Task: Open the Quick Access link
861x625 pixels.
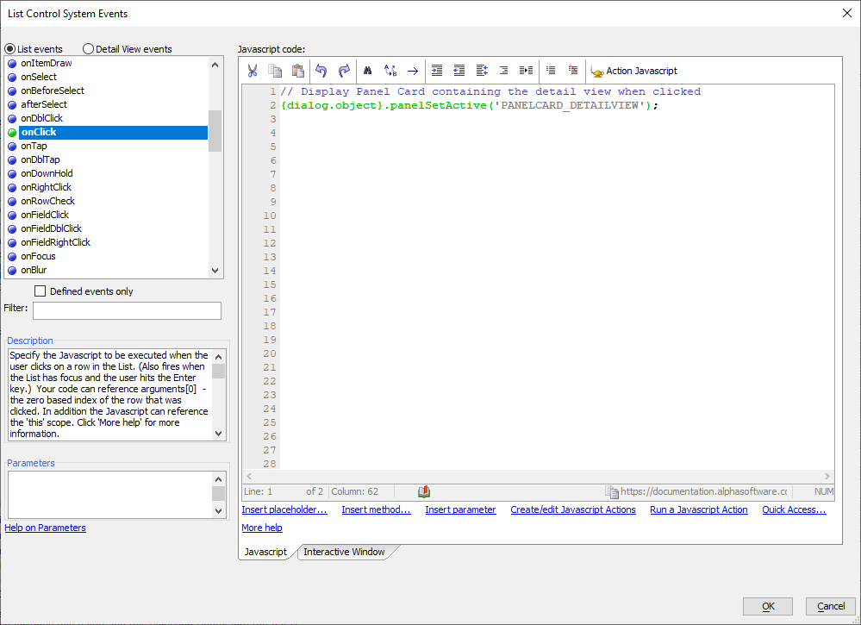Action: [x=794, y=509]
